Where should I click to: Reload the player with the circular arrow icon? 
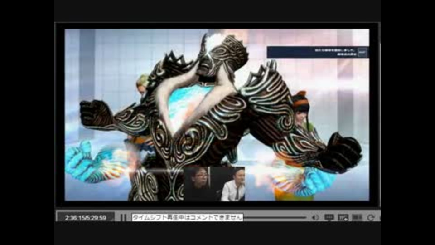click(x=371, y=218)
